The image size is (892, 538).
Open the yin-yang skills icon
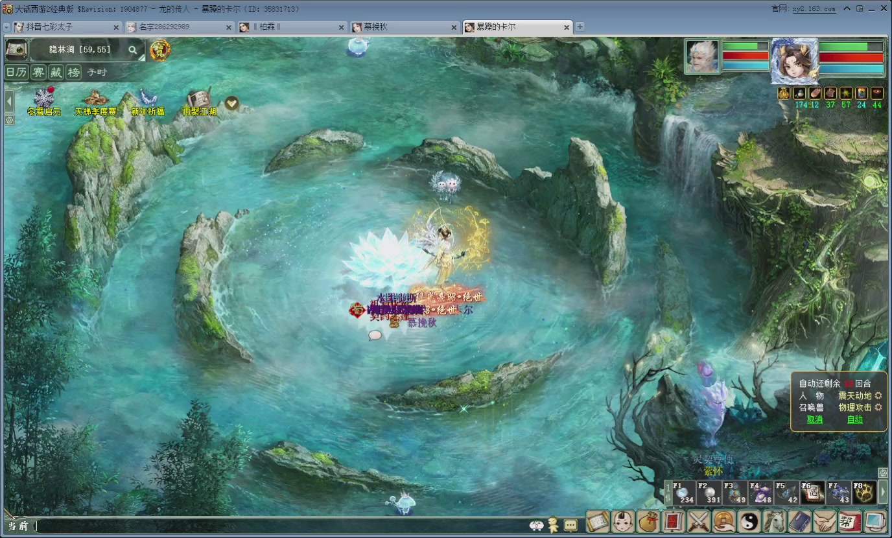(x=749, y=521)
